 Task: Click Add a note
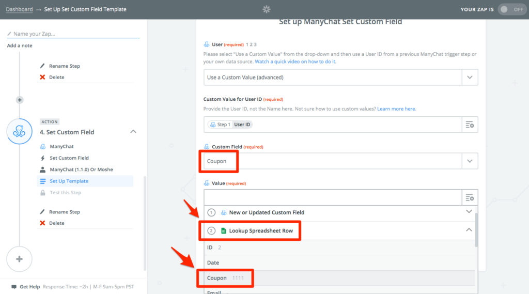point(20,45)
